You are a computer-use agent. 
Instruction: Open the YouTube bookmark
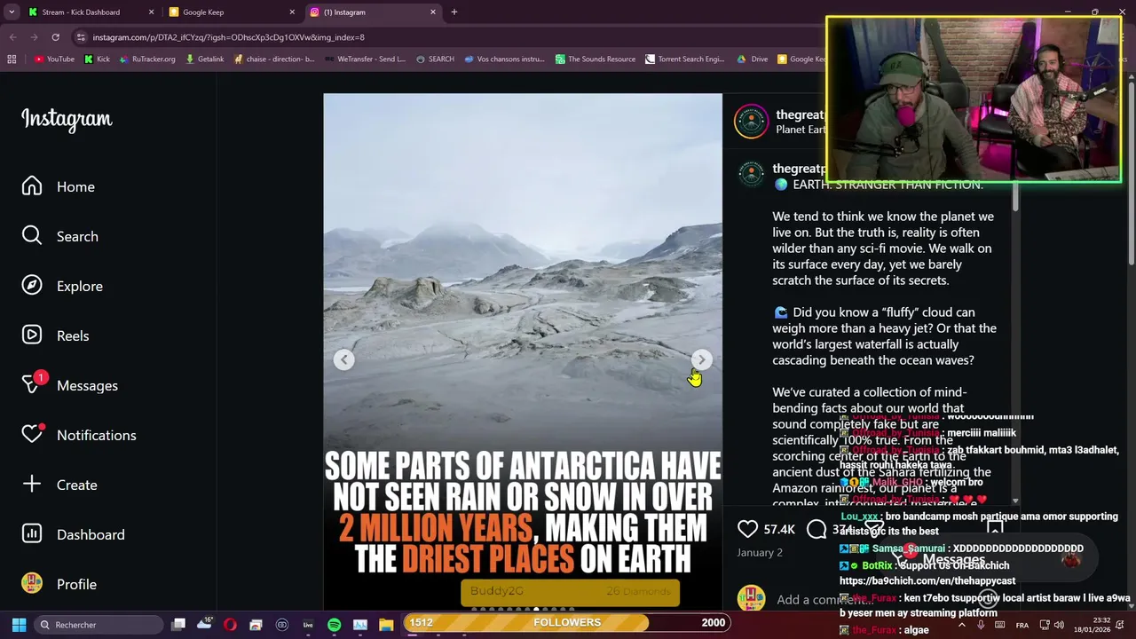pyautogui.click(x=54, y=59)
